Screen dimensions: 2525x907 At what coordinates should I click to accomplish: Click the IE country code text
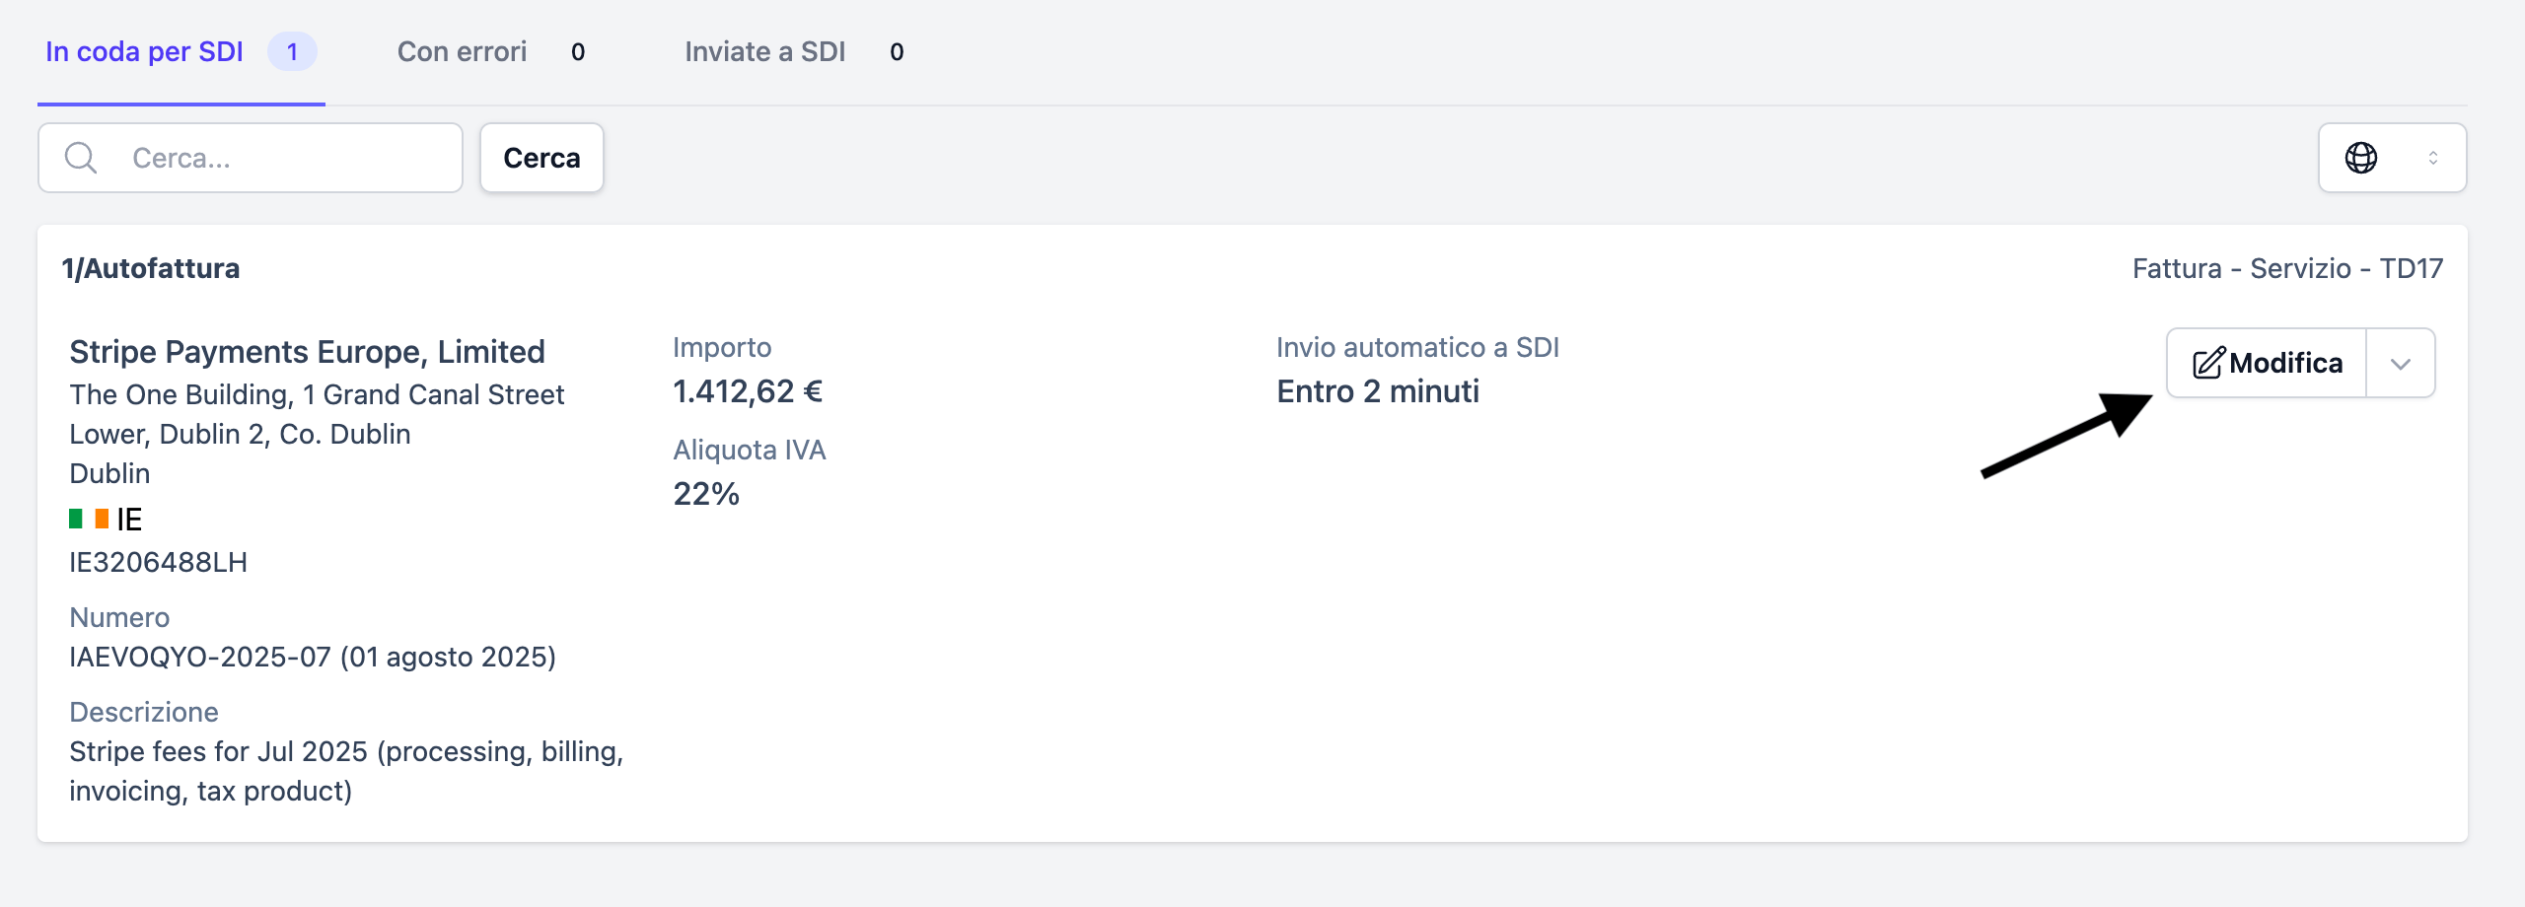point(129,520)
